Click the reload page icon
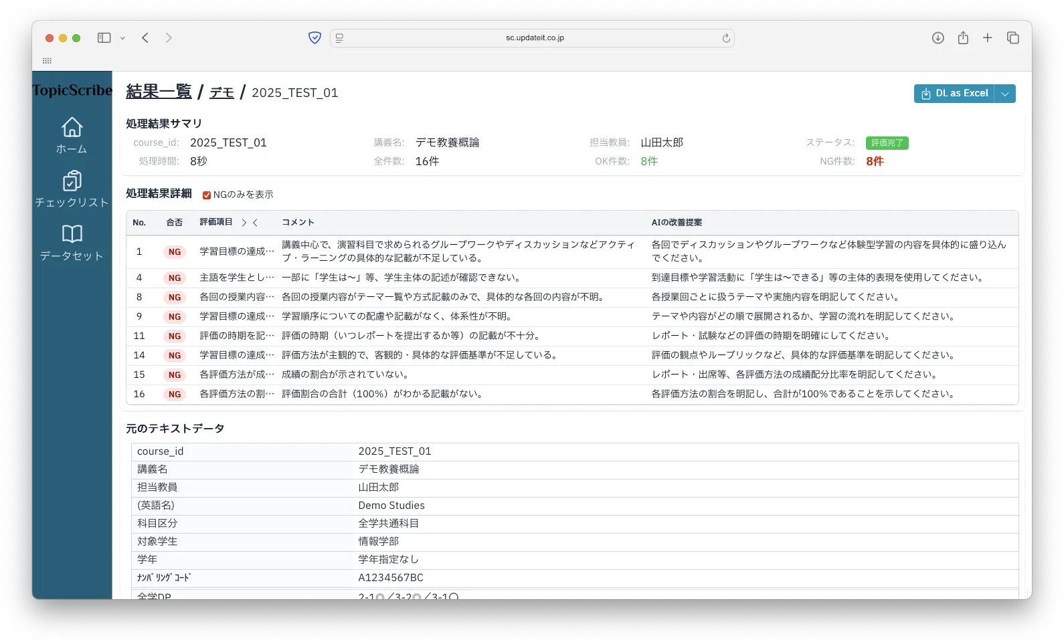This screenshot has width=1064, height=640. click(726, 38)
